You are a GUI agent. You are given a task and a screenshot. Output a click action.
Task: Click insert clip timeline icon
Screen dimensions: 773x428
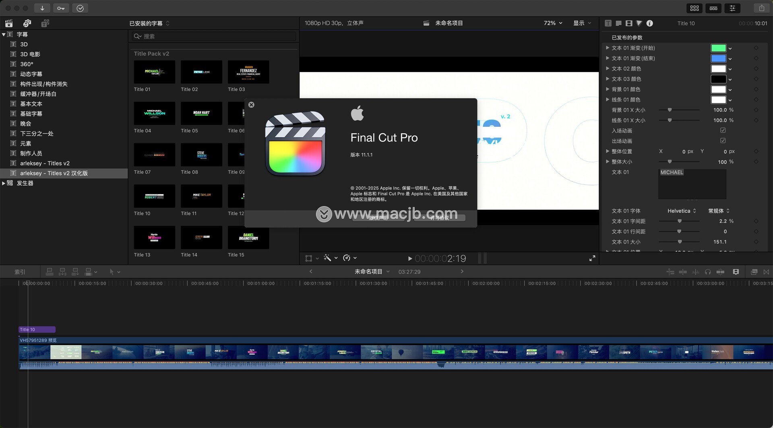click(62, 272)
